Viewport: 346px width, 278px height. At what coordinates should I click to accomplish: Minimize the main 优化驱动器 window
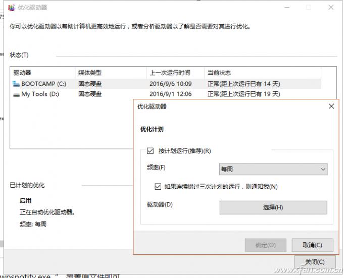click(x=287, y=7)
